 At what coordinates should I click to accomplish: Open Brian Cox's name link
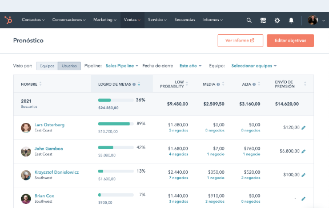coord(45,196)
